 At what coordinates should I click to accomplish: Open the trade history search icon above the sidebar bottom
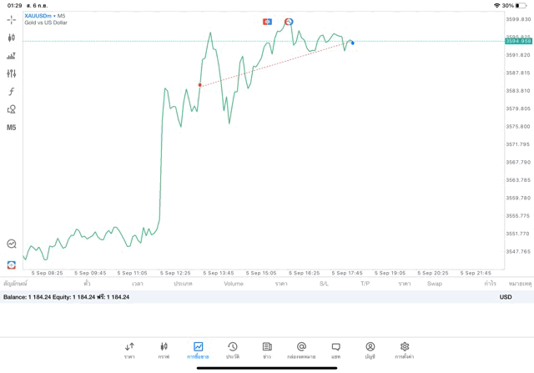pyautogui.click(x=12, y=244)
